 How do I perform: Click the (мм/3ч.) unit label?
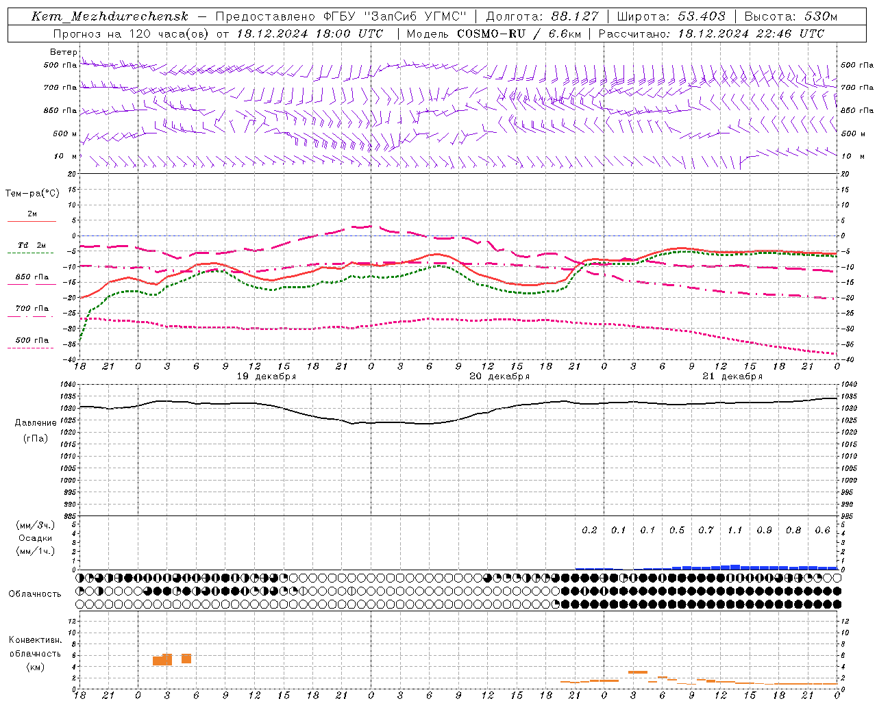point(36,525)
